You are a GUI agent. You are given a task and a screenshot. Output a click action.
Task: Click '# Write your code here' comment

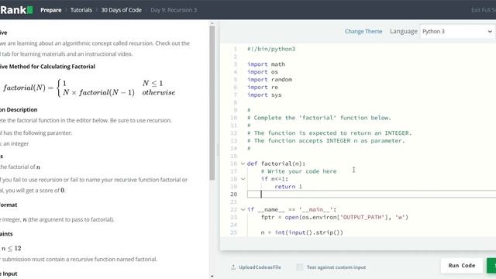click(x=298, y=171)
